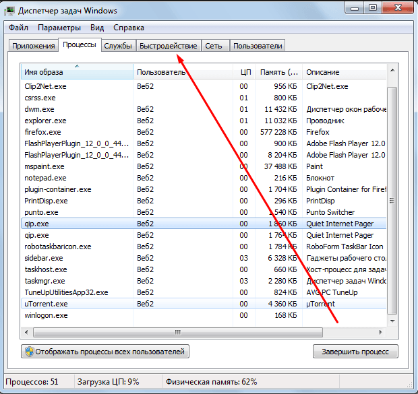Select the notepad.exe process row
Viewport: 418px width, 394px height.
[x=204, y=178]
